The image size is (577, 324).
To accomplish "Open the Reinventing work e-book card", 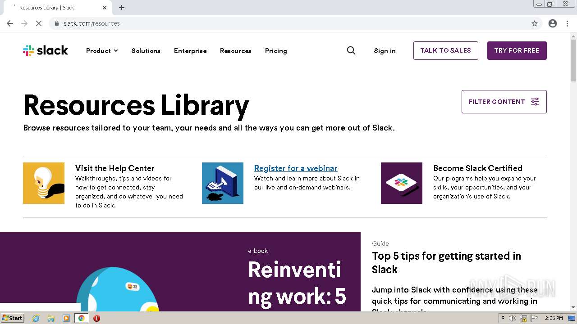I will [180, 271].
